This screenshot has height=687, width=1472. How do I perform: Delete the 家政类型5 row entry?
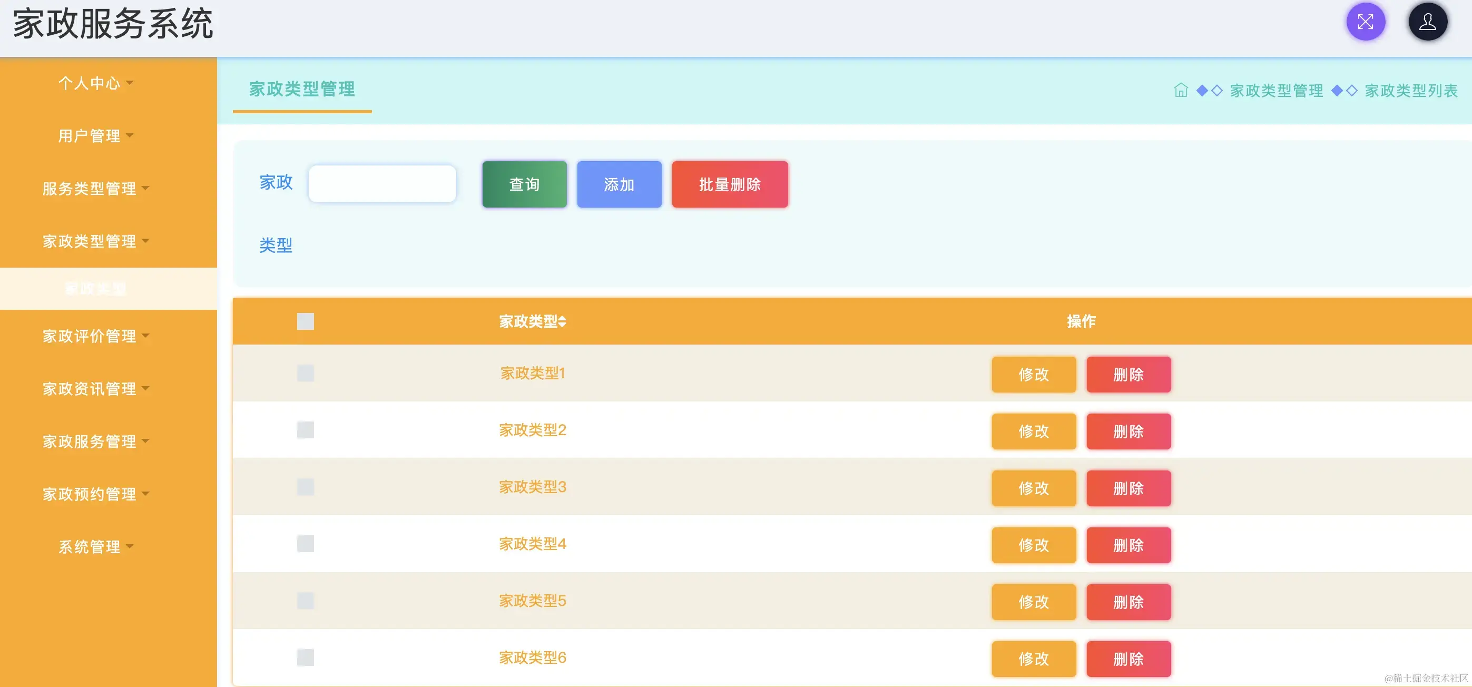pyautogui.click(x=1128, y=602)
